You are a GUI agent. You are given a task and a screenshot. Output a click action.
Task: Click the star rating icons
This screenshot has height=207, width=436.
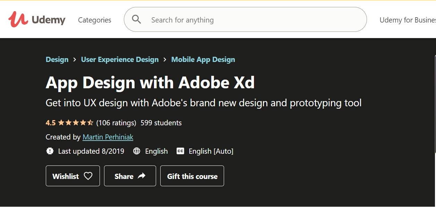tap(76, 123)
